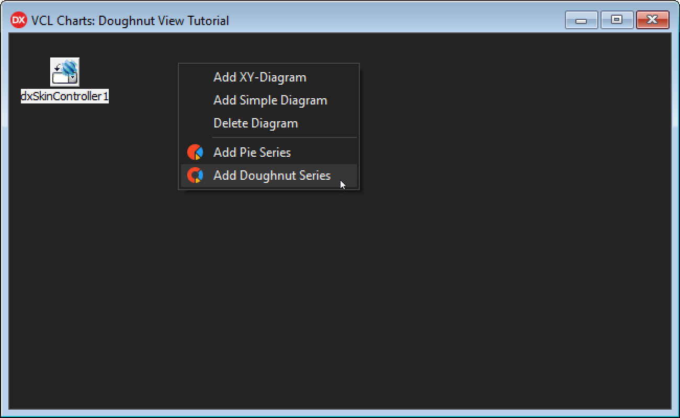Click the dxSkinController1 text label

[64, 97]
